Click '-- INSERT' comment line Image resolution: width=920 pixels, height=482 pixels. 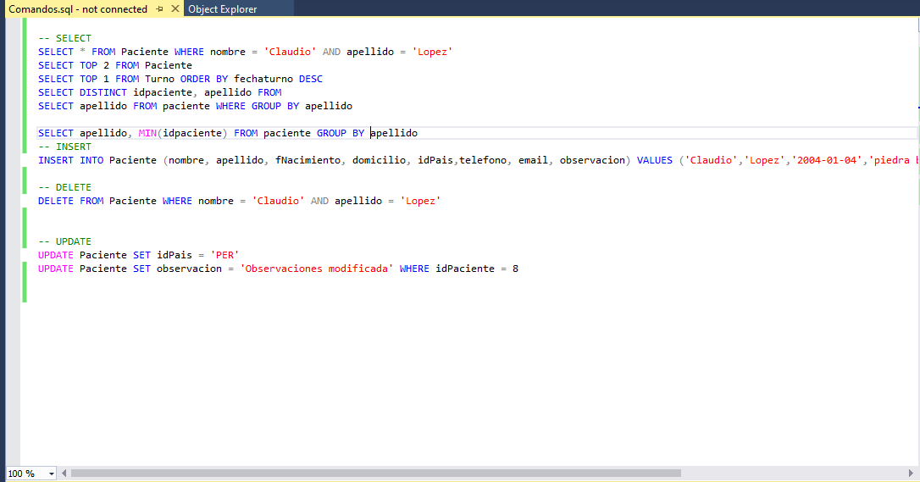coord(65,147)
